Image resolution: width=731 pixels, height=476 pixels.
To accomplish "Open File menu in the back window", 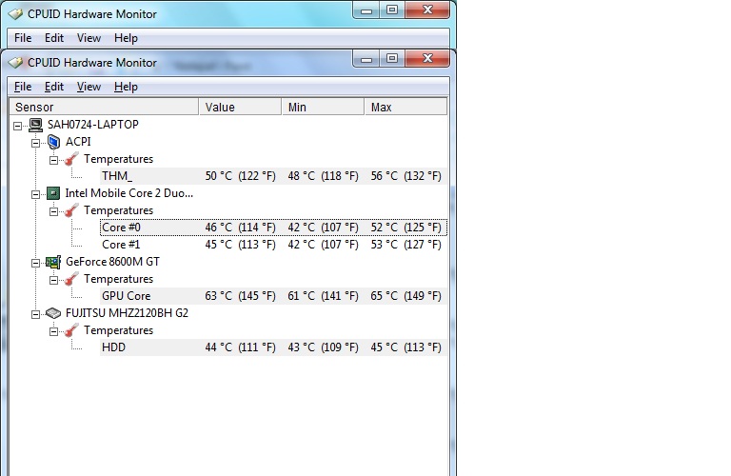I will click(23, 38).
